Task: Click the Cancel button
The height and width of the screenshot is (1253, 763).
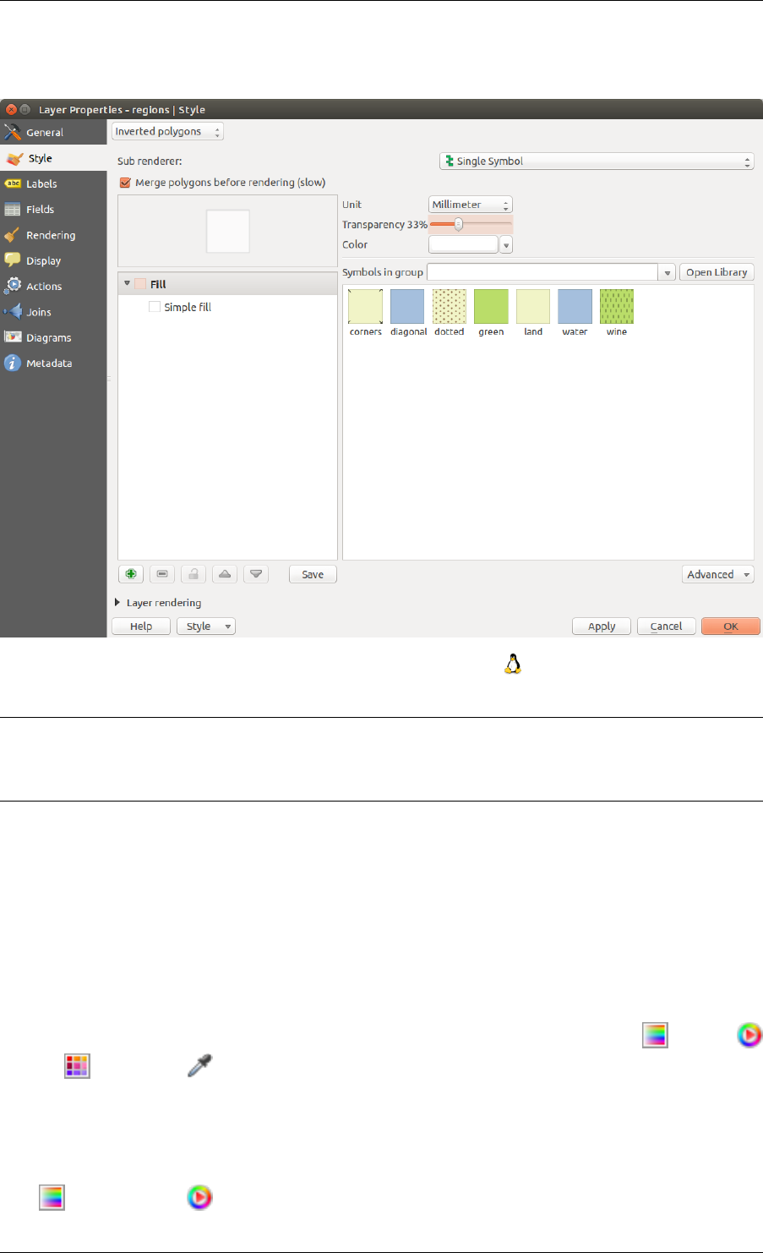Action: pyautogui.click(x=666, y=626)
